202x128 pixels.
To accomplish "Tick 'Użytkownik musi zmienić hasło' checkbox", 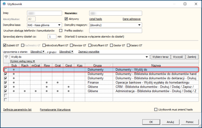I will coord(156,109).
